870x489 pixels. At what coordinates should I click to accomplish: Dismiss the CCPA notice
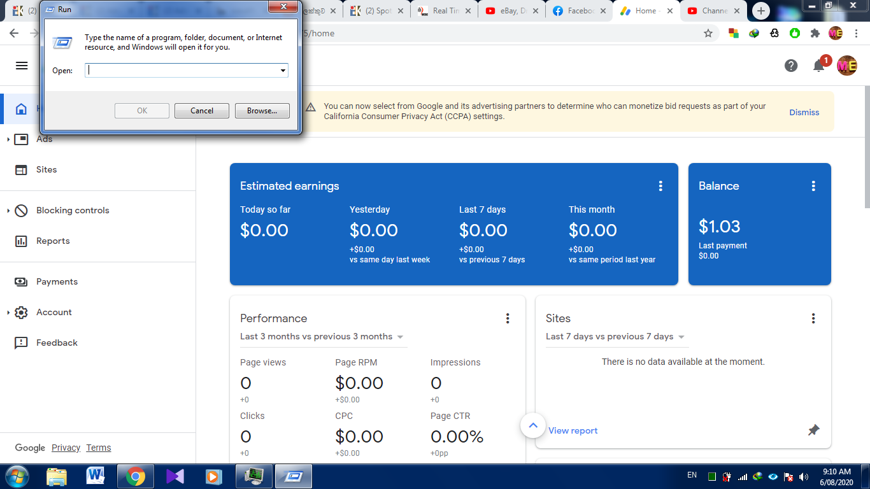(804, 112)
